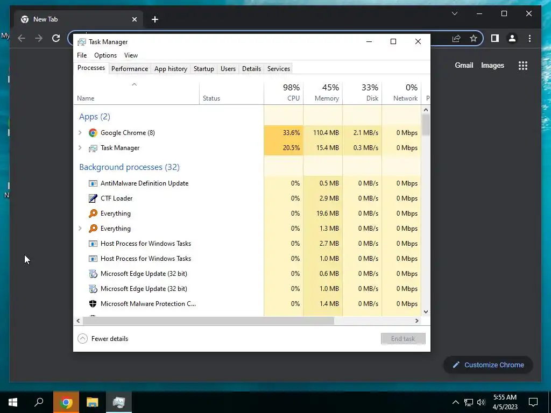551x413 pixels.
Task: Open the Gmail link
Action: click(464, 65)
